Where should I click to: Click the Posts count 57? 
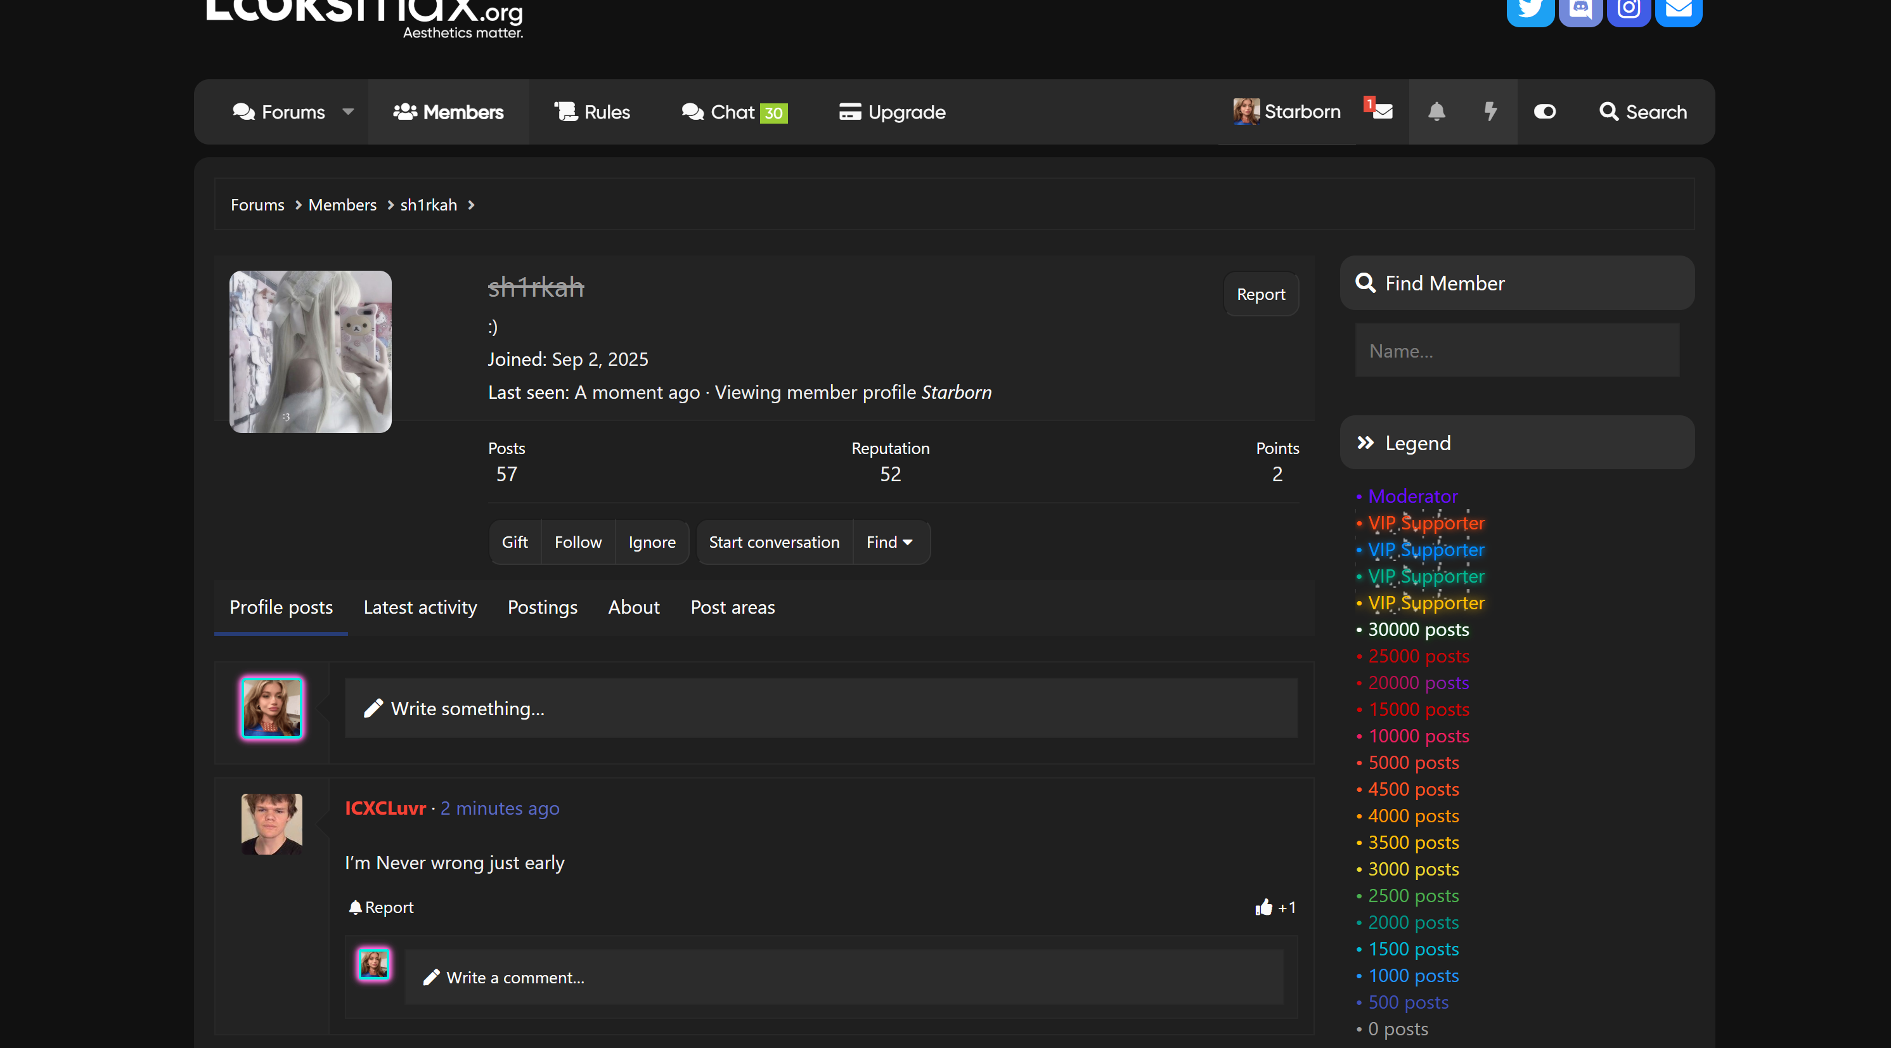[x=507, y=474]
